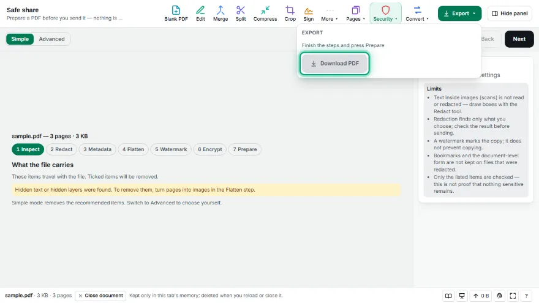The height and width of the screenshot is (303, 539).
Task: Hide the side panel
Action: tap(510, 13)
